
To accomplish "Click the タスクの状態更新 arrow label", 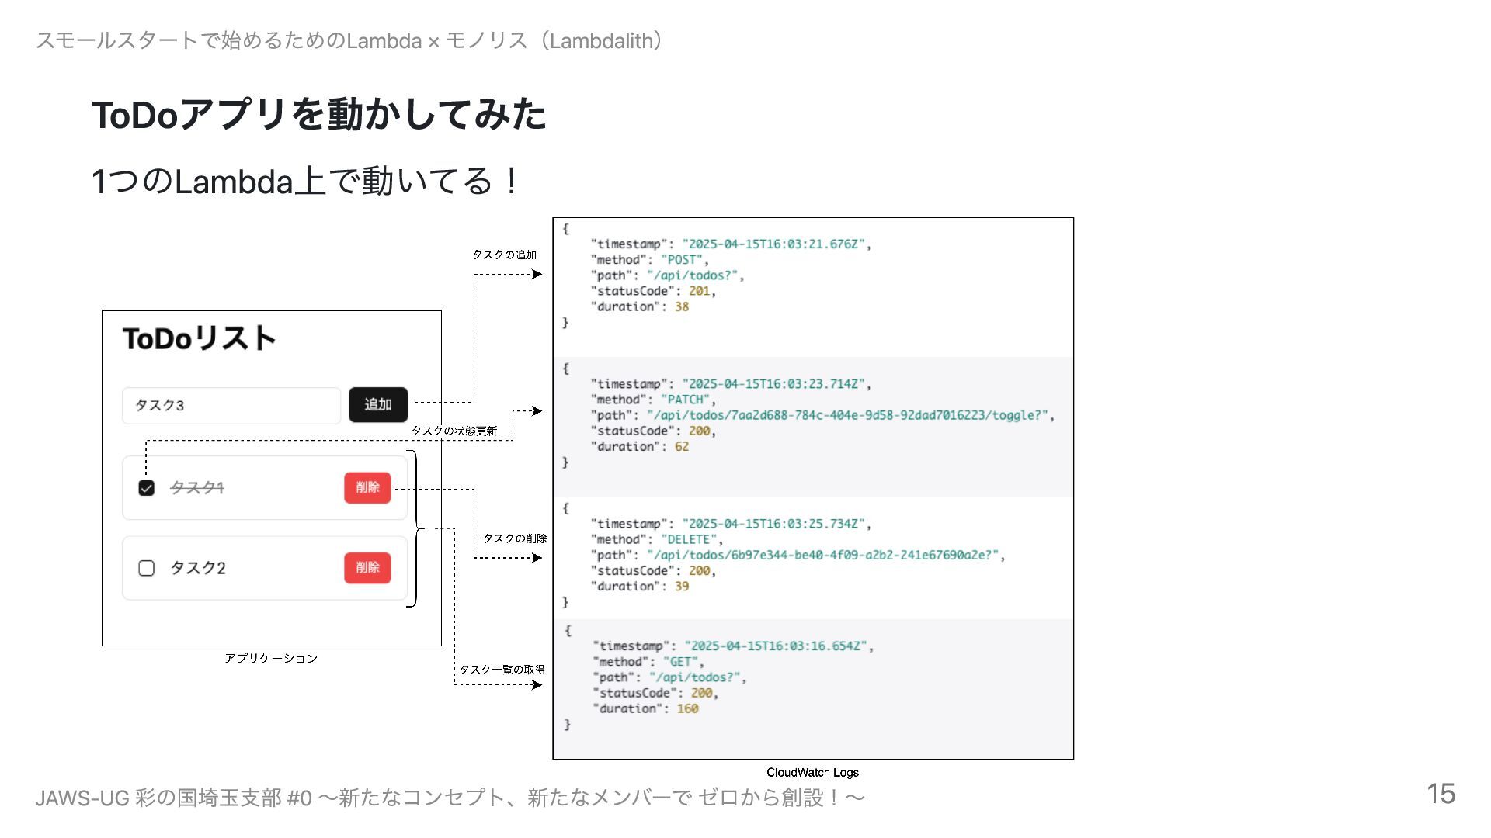I will (454, 431).
